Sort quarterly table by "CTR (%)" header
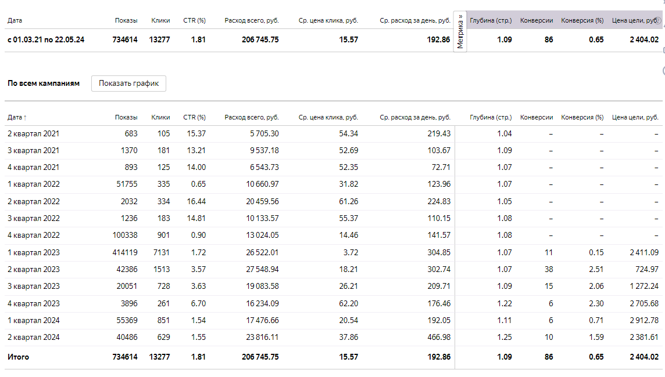The image size is (665, 377). (194, 117)
